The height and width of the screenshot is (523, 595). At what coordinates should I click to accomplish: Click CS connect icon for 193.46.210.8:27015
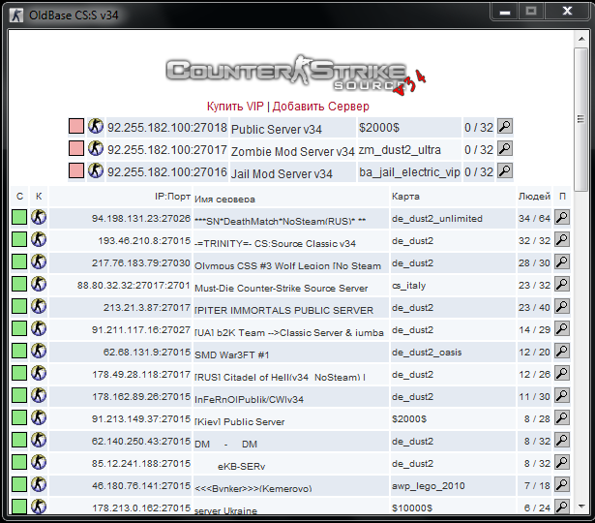[x=39, y=239]
